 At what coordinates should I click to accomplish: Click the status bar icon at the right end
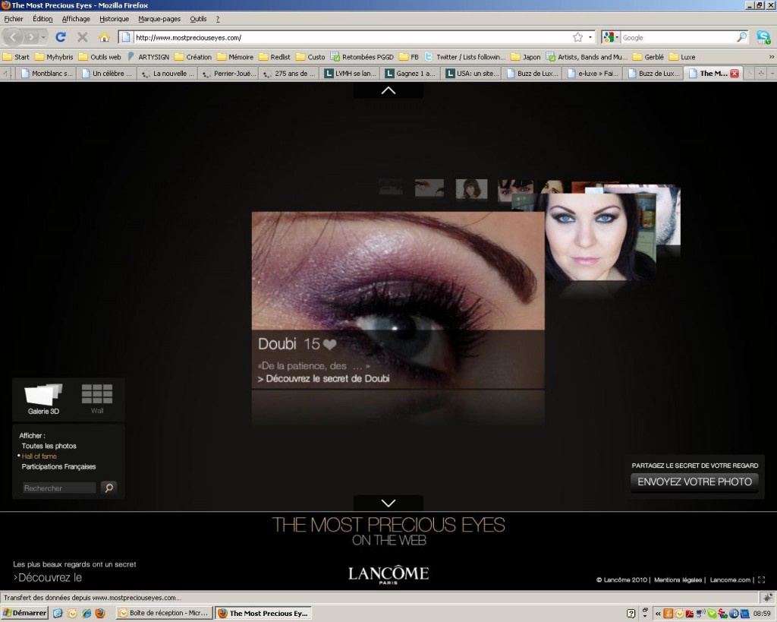[768, 598]
